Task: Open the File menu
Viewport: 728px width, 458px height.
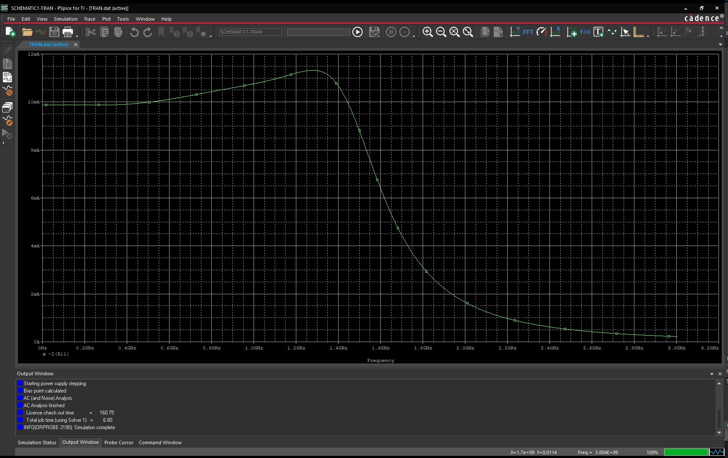Action: 11,19
